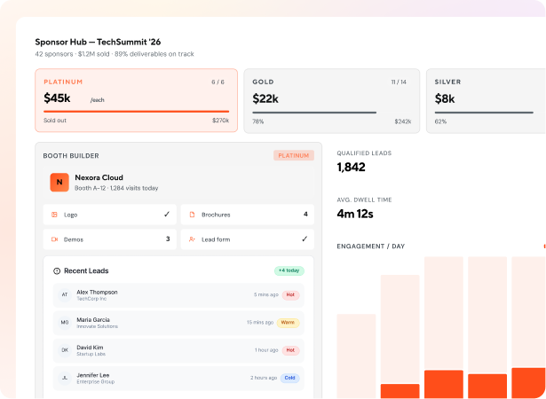The width and height of the screenshot is (546, 399).
Task: Click the third engagement bar
Action: (x=444, y=328)
